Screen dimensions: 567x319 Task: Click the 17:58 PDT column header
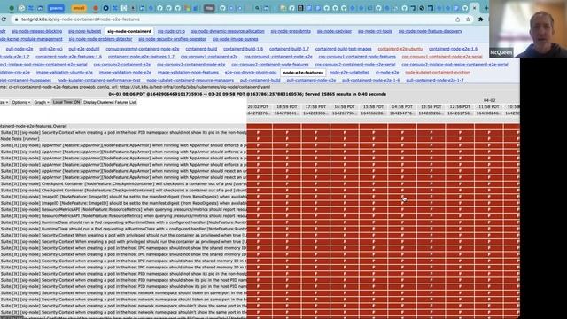(315, 107)
